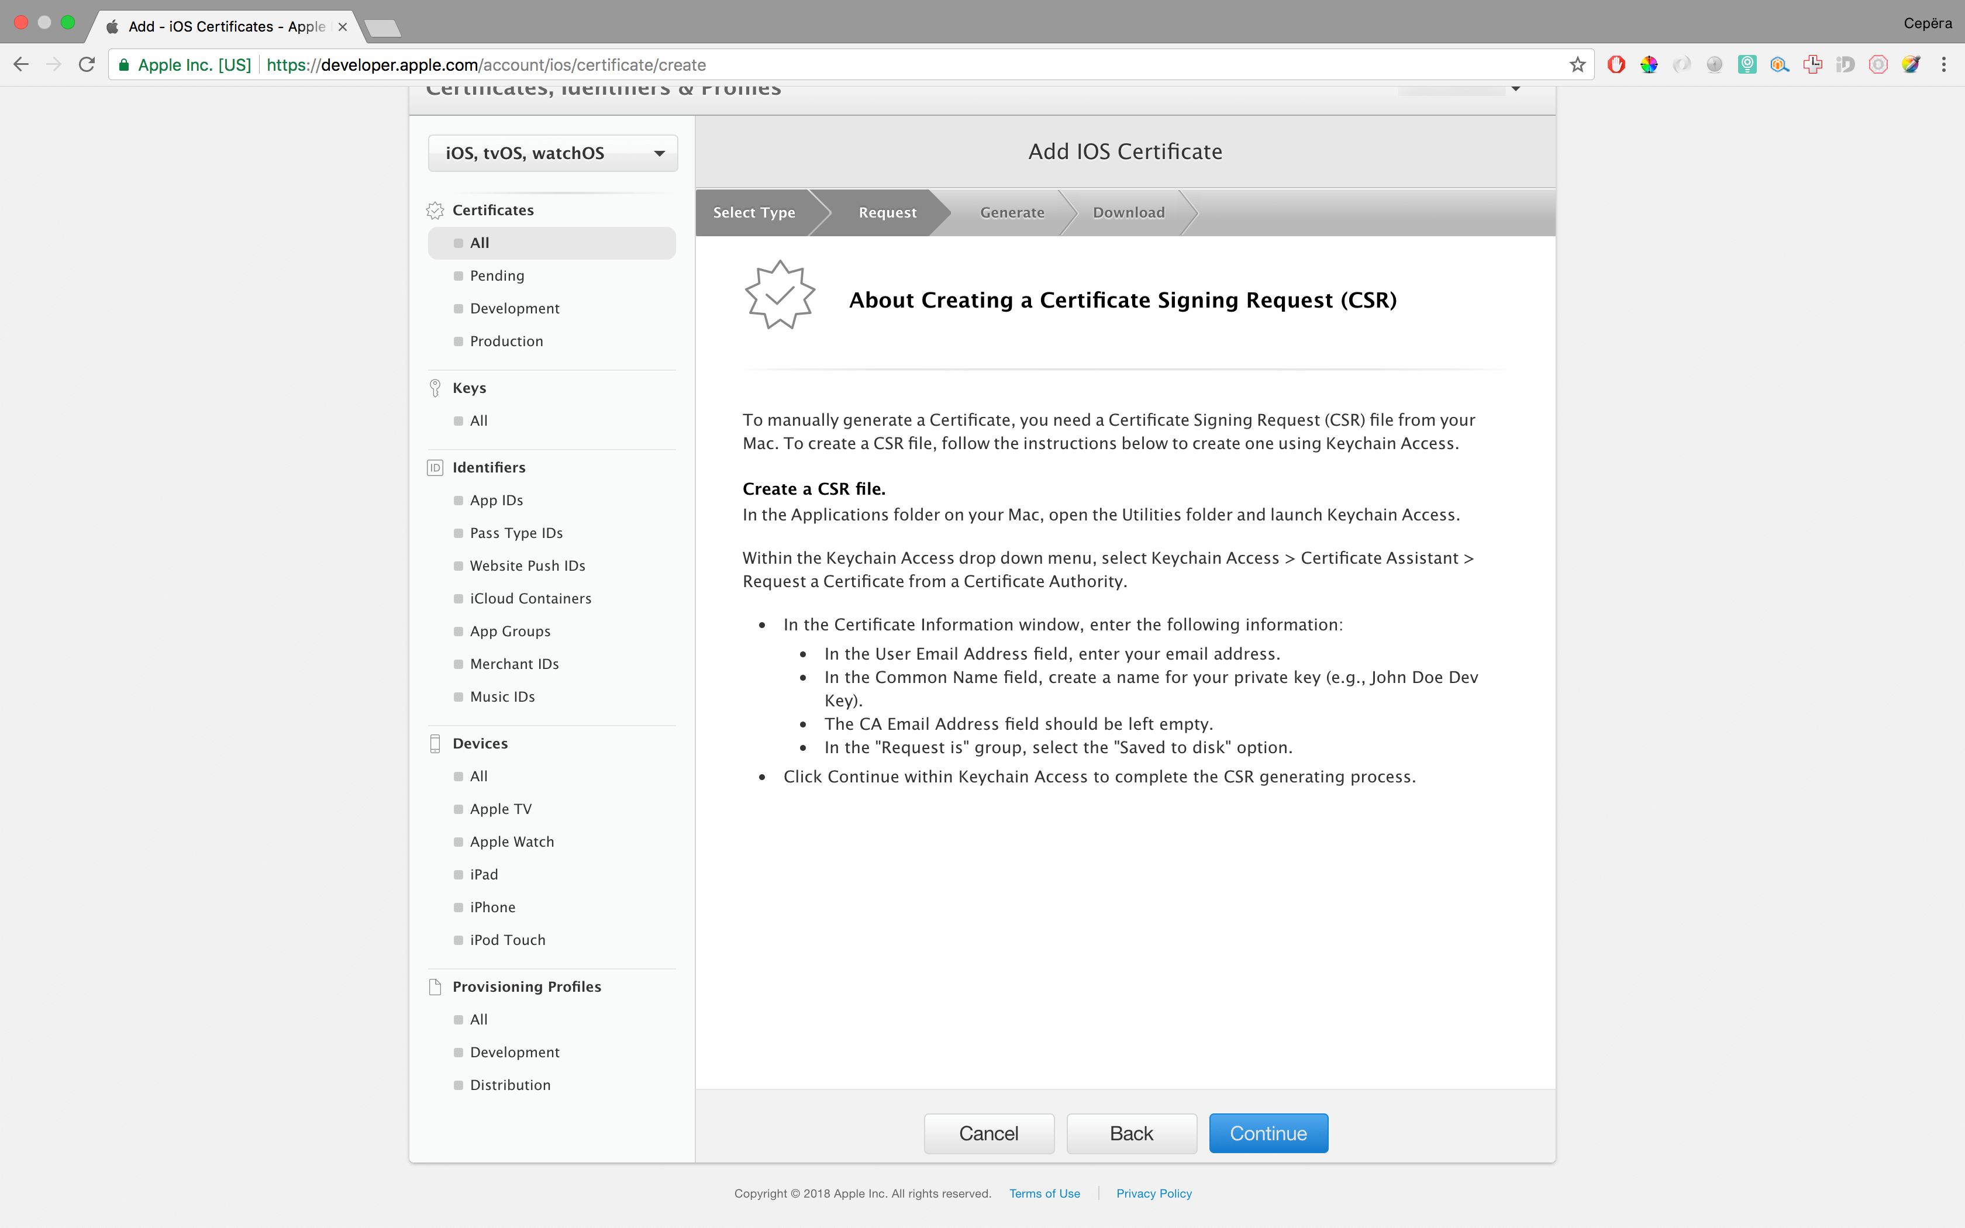Select Pending under Certificates
Image resolution: width=1965 pixels, height=1228 pixels.
(497, 276)
